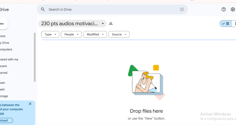Dismiss the blue sync promo banner
Image resolution: width=236 pixels, height=125 pixels.
[30, 104]
